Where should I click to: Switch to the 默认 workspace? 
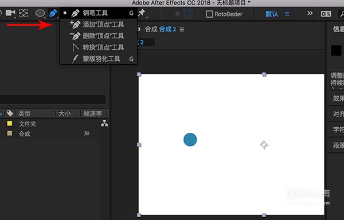tap(272, 14)
